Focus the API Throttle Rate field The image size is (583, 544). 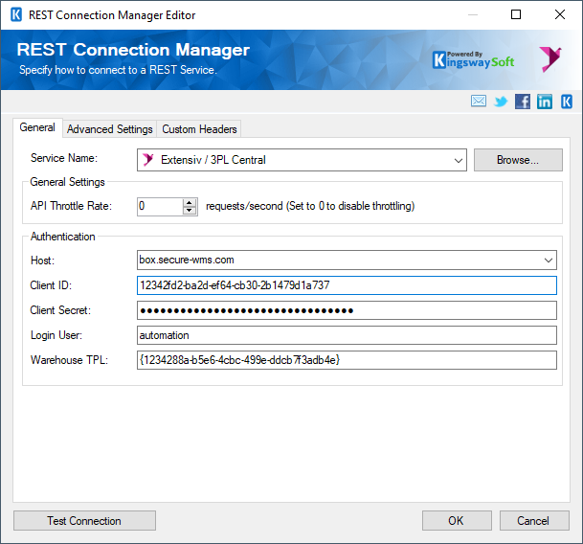click(x=160, y=207)
